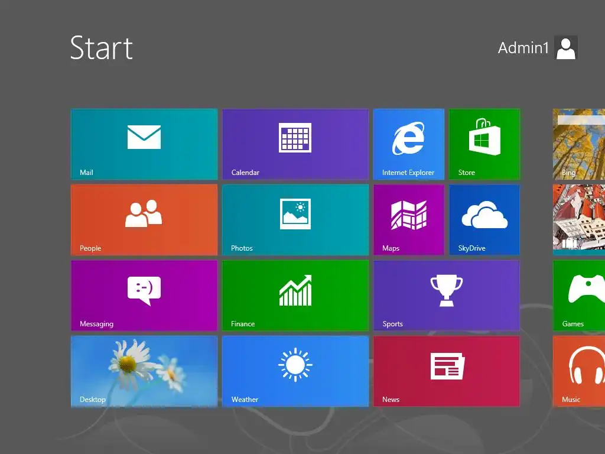Click the Admin1 user name
Screen dimensions: 605x454
(x=523, y=48)
